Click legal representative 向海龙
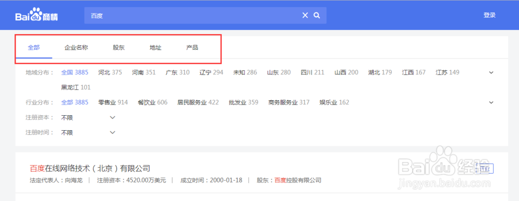 74,180
